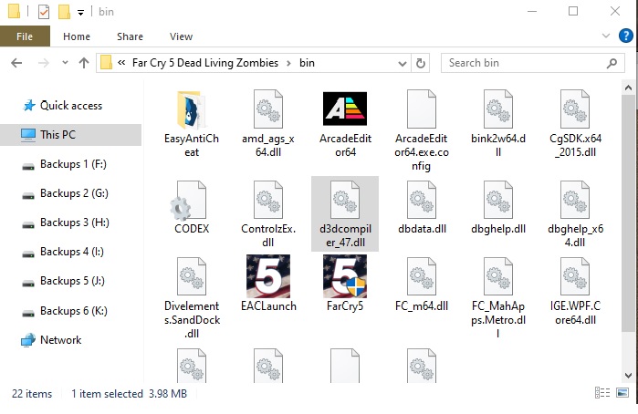The height and width of the screenshot is (414, 638).
Task: Expand the ribbon with chevron
Action: coord(606,36)
